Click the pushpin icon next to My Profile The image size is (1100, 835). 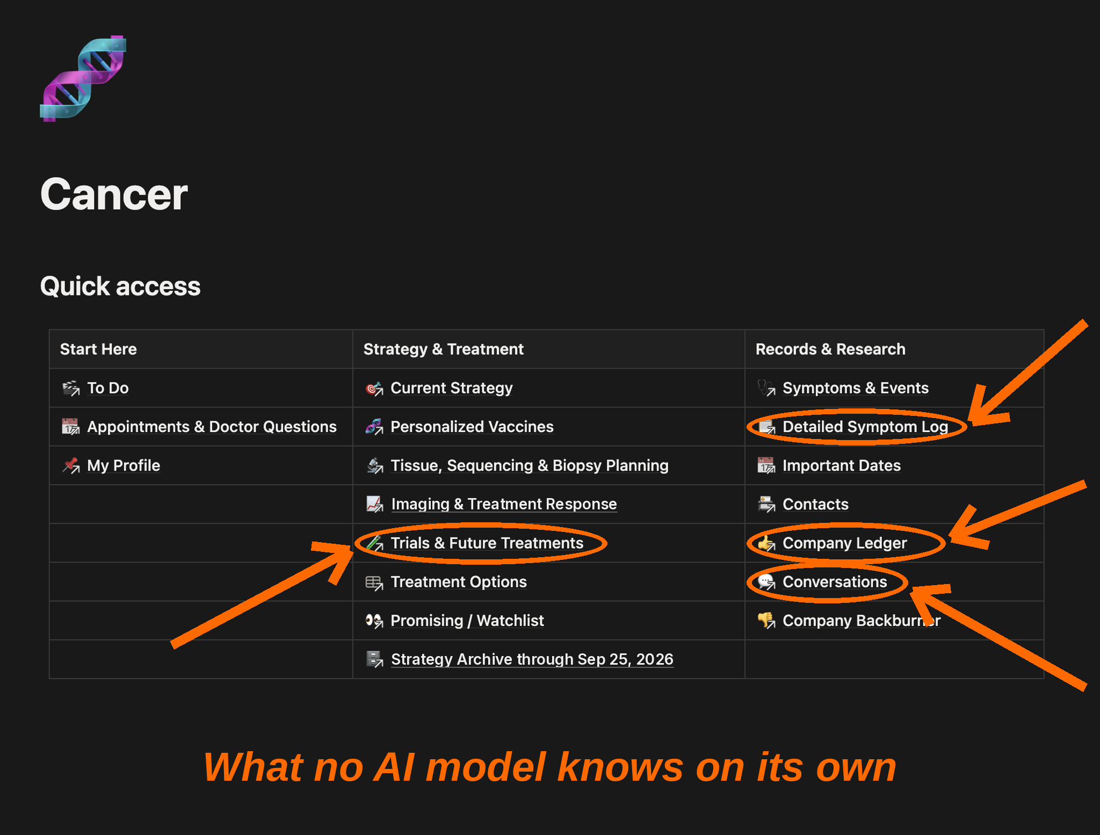pyautogui.click(x=71, y=465)
